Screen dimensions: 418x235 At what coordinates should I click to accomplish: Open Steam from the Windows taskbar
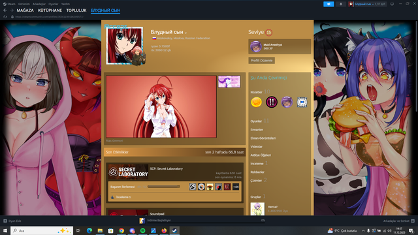[174, 230]
